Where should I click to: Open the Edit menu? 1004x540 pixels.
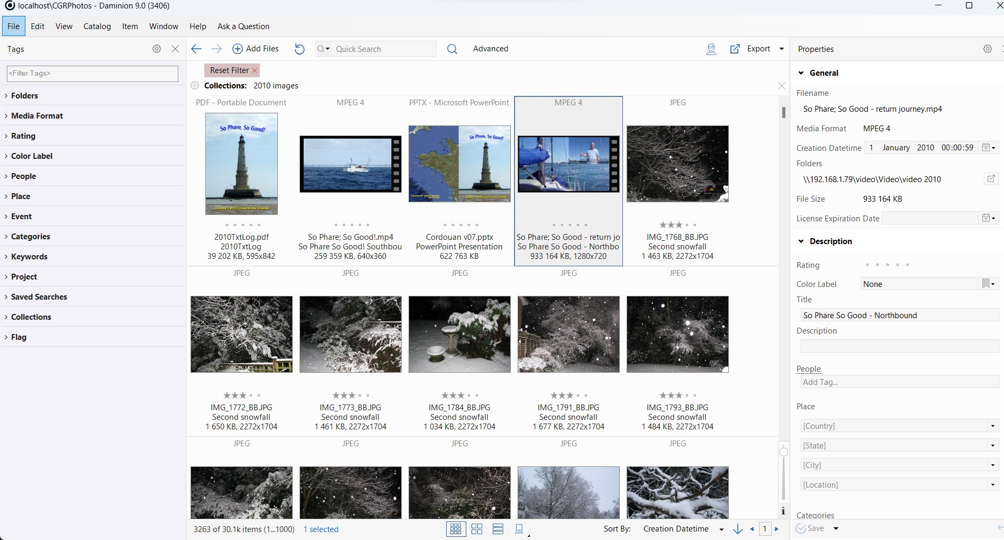(38, 26)
